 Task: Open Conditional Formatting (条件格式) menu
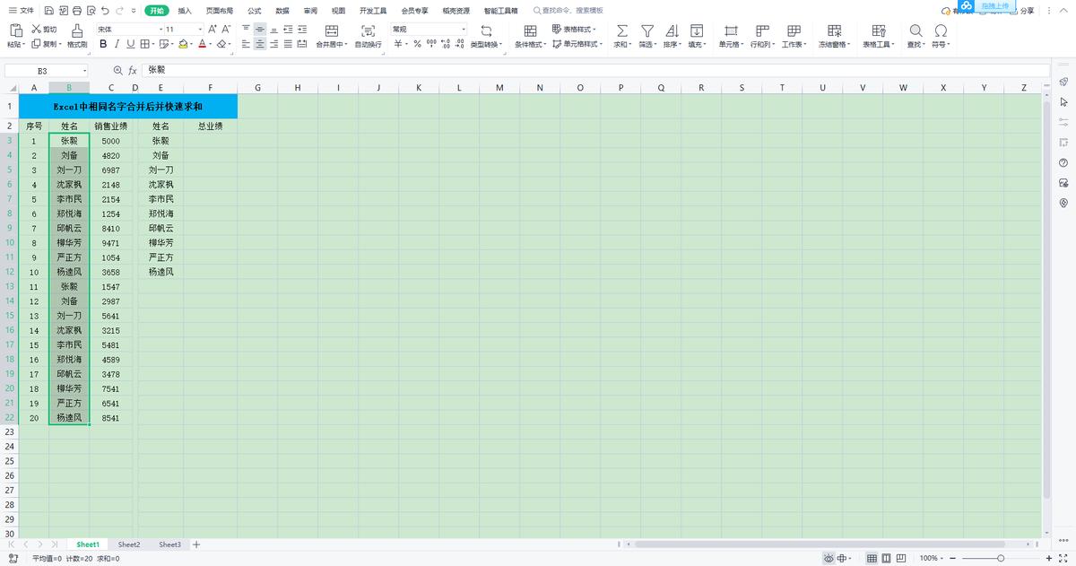click(530, 36)
